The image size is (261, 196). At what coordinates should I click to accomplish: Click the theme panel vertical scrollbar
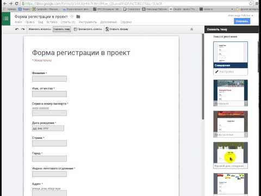[x=258, y=57]
